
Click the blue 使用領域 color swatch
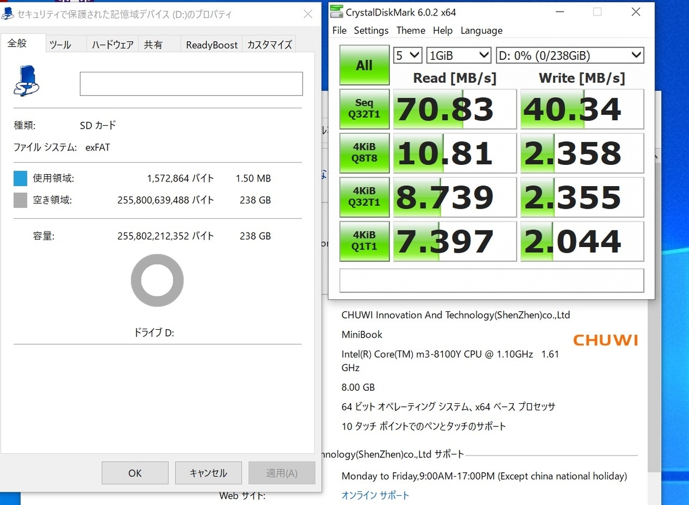click(x=21, y=179)
